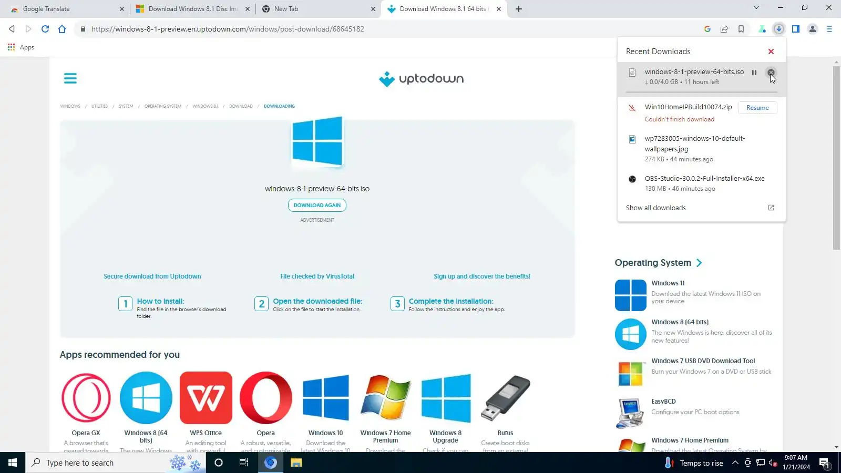Screen dimensions: 841x473
Task: Click the Uptodown logo
Action: 422,79
